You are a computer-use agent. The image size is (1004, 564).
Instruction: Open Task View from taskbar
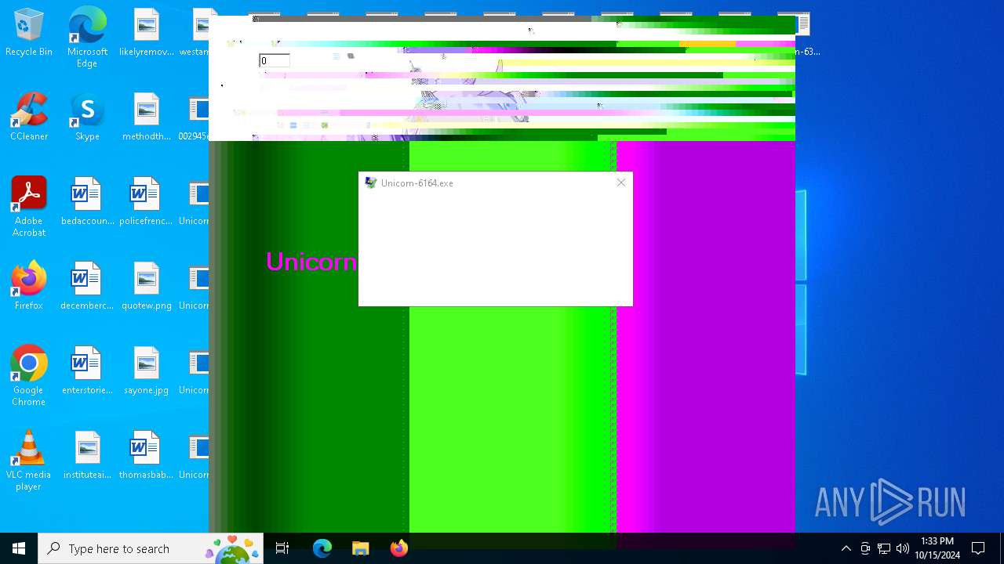pyautogui.click(x=282, y=548)
